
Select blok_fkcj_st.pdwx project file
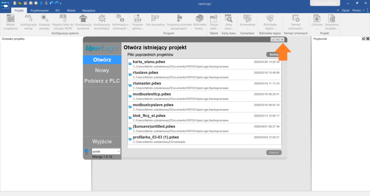(x=205, y=118)
